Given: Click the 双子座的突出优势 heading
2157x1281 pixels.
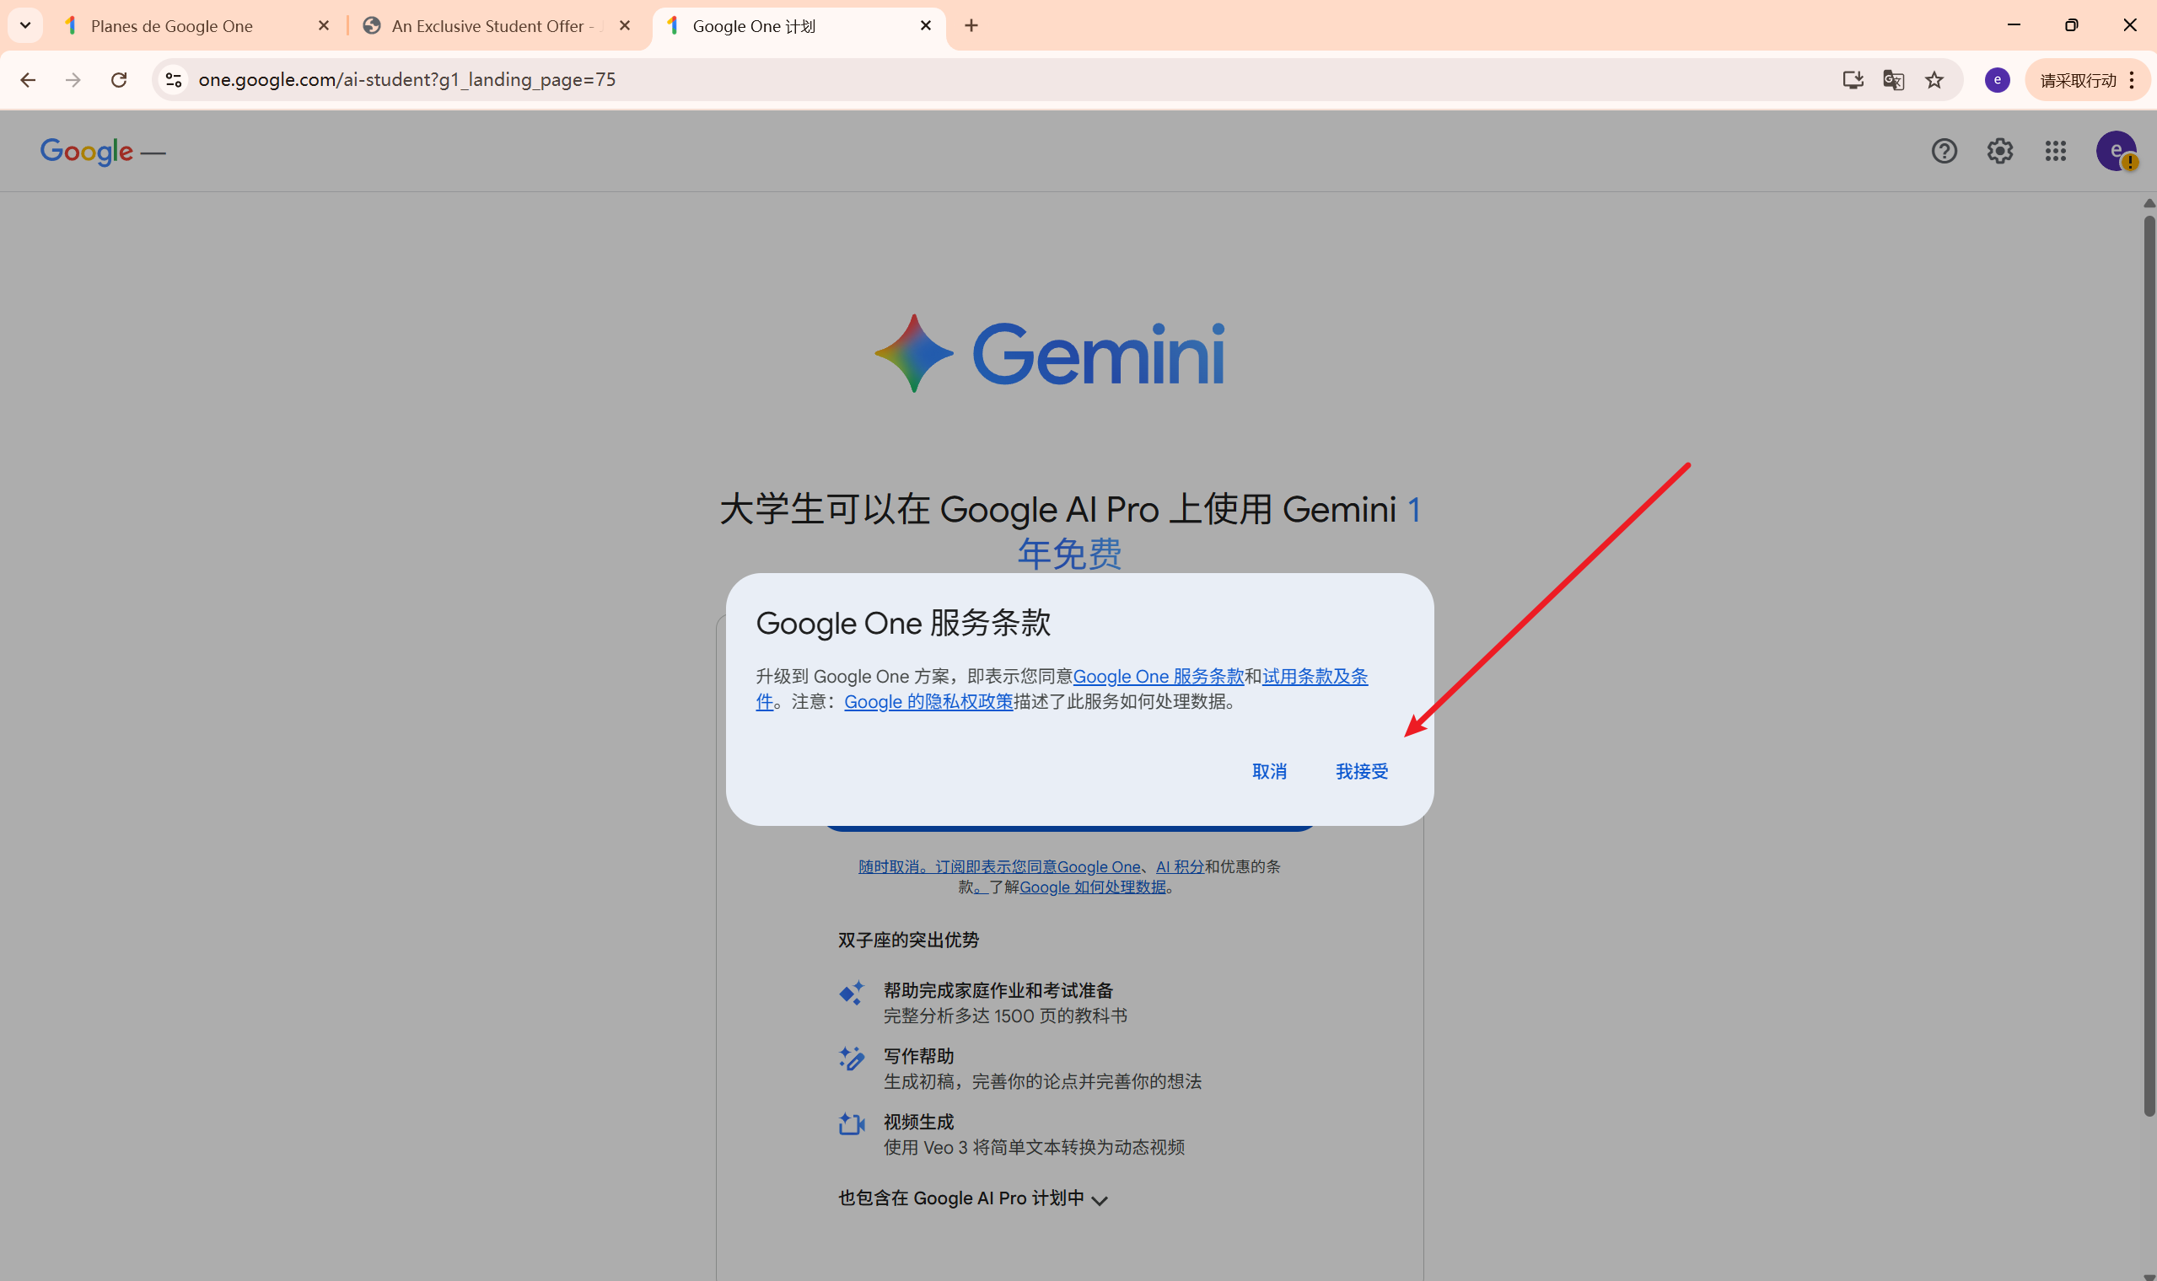Looking at the screenshot, I should tap(908, 940).
